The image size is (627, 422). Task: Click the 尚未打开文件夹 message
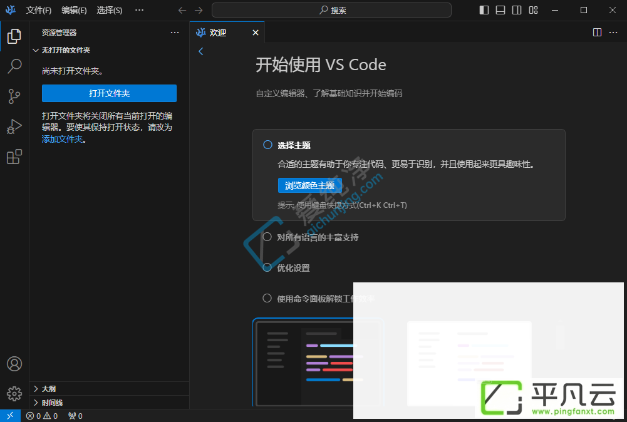(x=73, y=71)
